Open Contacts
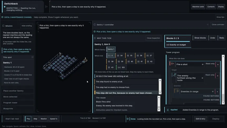Screen dimensions: 227x128 coord(211,7)
